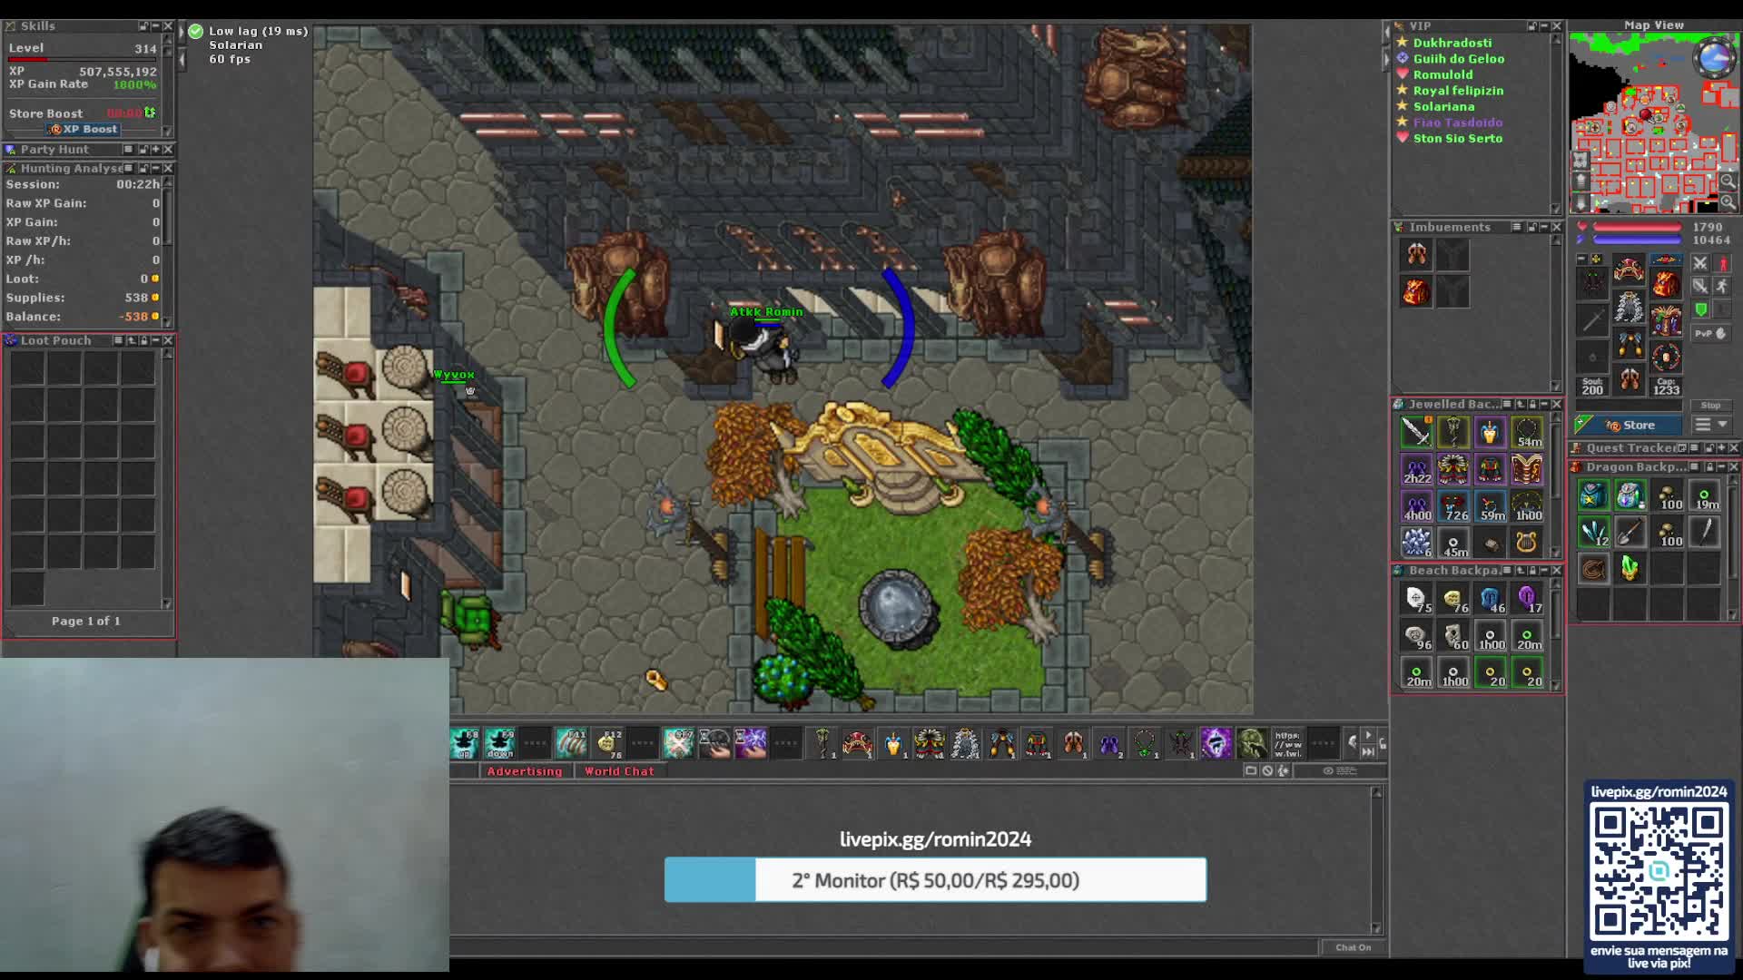Pick the shovel in Dragon Backpack

[1630, 532]
